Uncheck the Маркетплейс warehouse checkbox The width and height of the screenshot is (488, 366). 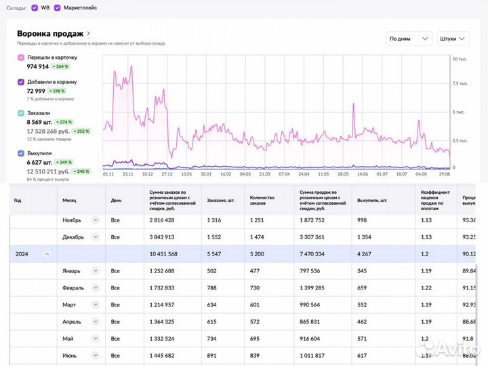click(x=57, y=7)
